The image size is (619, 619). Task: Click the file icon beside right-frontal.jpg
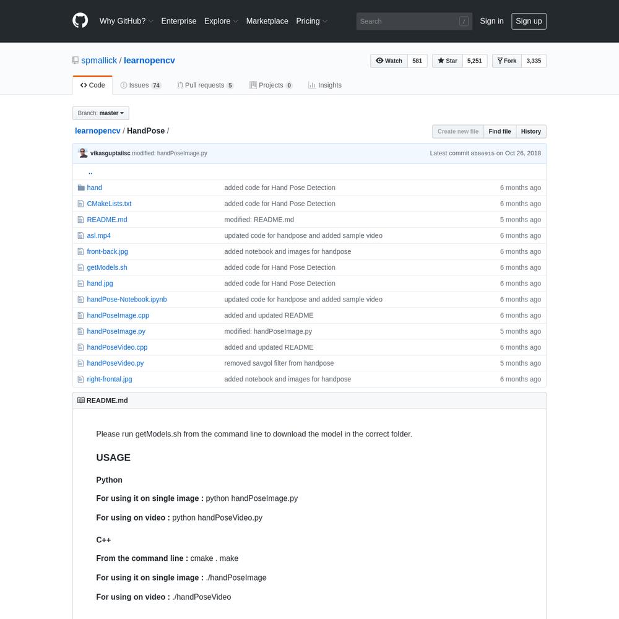click(80, 379)
